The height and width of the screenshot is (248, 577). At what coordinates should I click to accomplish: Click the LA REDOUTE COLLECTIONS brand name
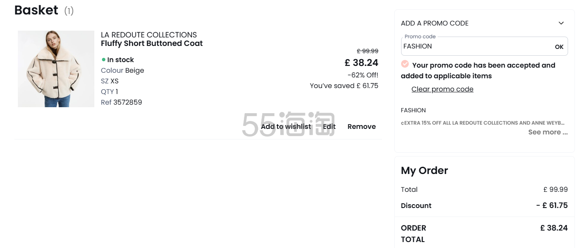point(149,35)
